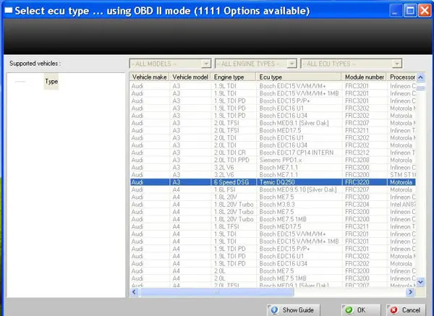Select the Bosch MED9.1 [Silver Oak] A3 row
This screenshot has width=434, height=316.
(x=273, y=123)
